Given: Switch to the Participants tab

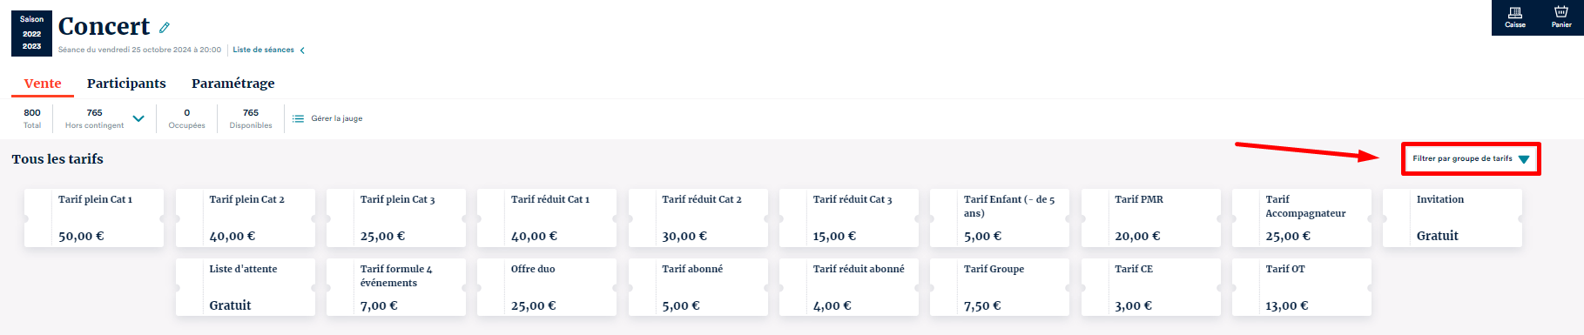Looking at the screenshot, I should click(x=126, y=84).
